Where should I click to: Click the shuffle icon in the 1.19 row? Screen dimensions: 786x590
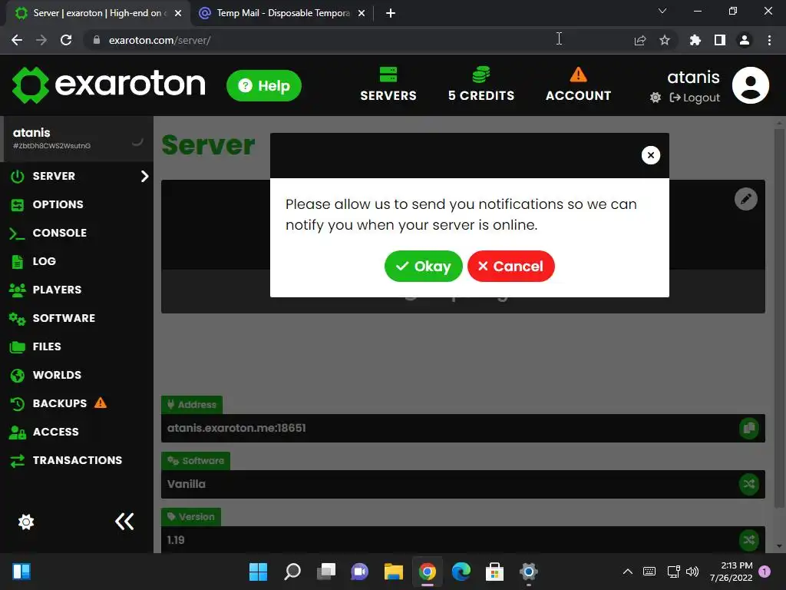pyautogui.click(x=749, y=540)
